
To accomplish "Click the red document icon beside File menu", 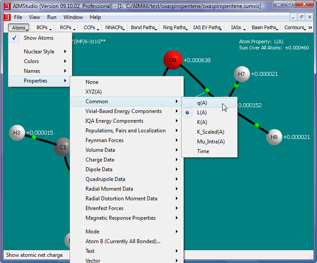I will 7,17.
